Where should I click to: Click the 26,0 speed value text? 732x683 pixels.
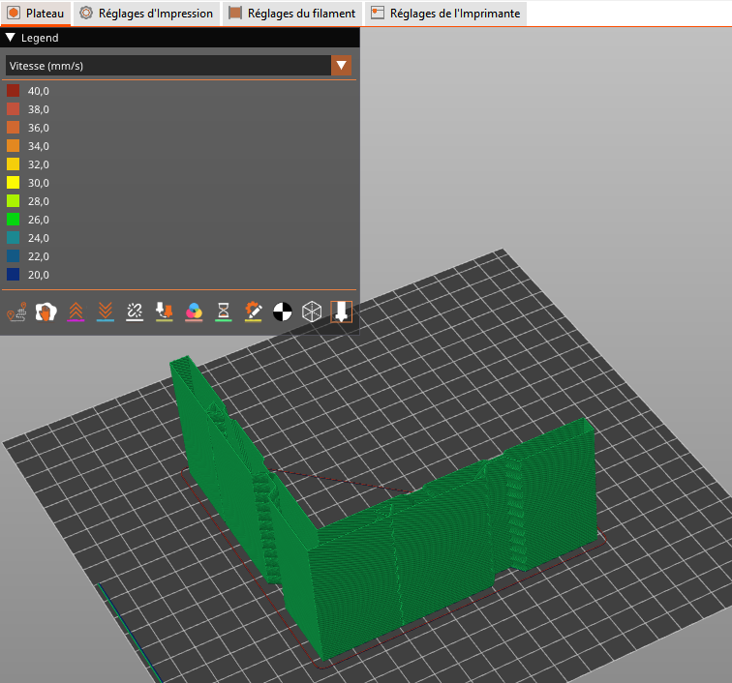[39, 220]
